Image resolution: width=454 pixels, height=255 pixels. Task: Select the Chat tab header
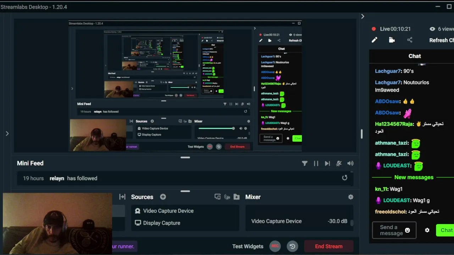(x=415, y=56)
